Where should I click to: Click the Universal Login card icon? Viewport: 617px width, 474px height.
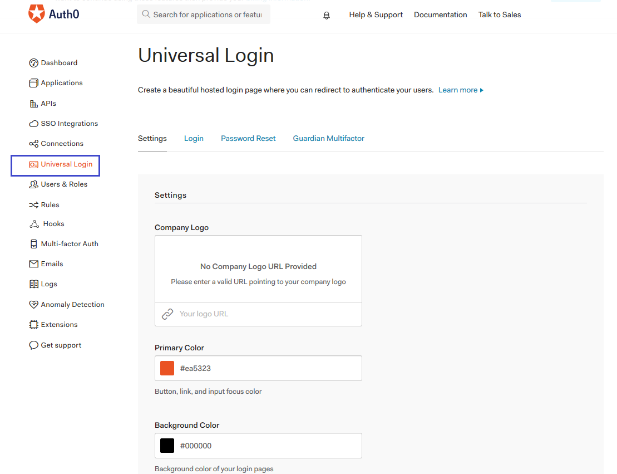coord(34,164)
